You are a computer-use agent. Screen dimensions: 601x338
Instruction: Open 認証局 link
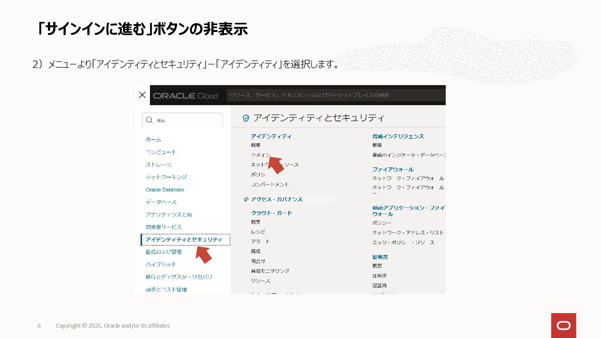(x=380, y=285)
